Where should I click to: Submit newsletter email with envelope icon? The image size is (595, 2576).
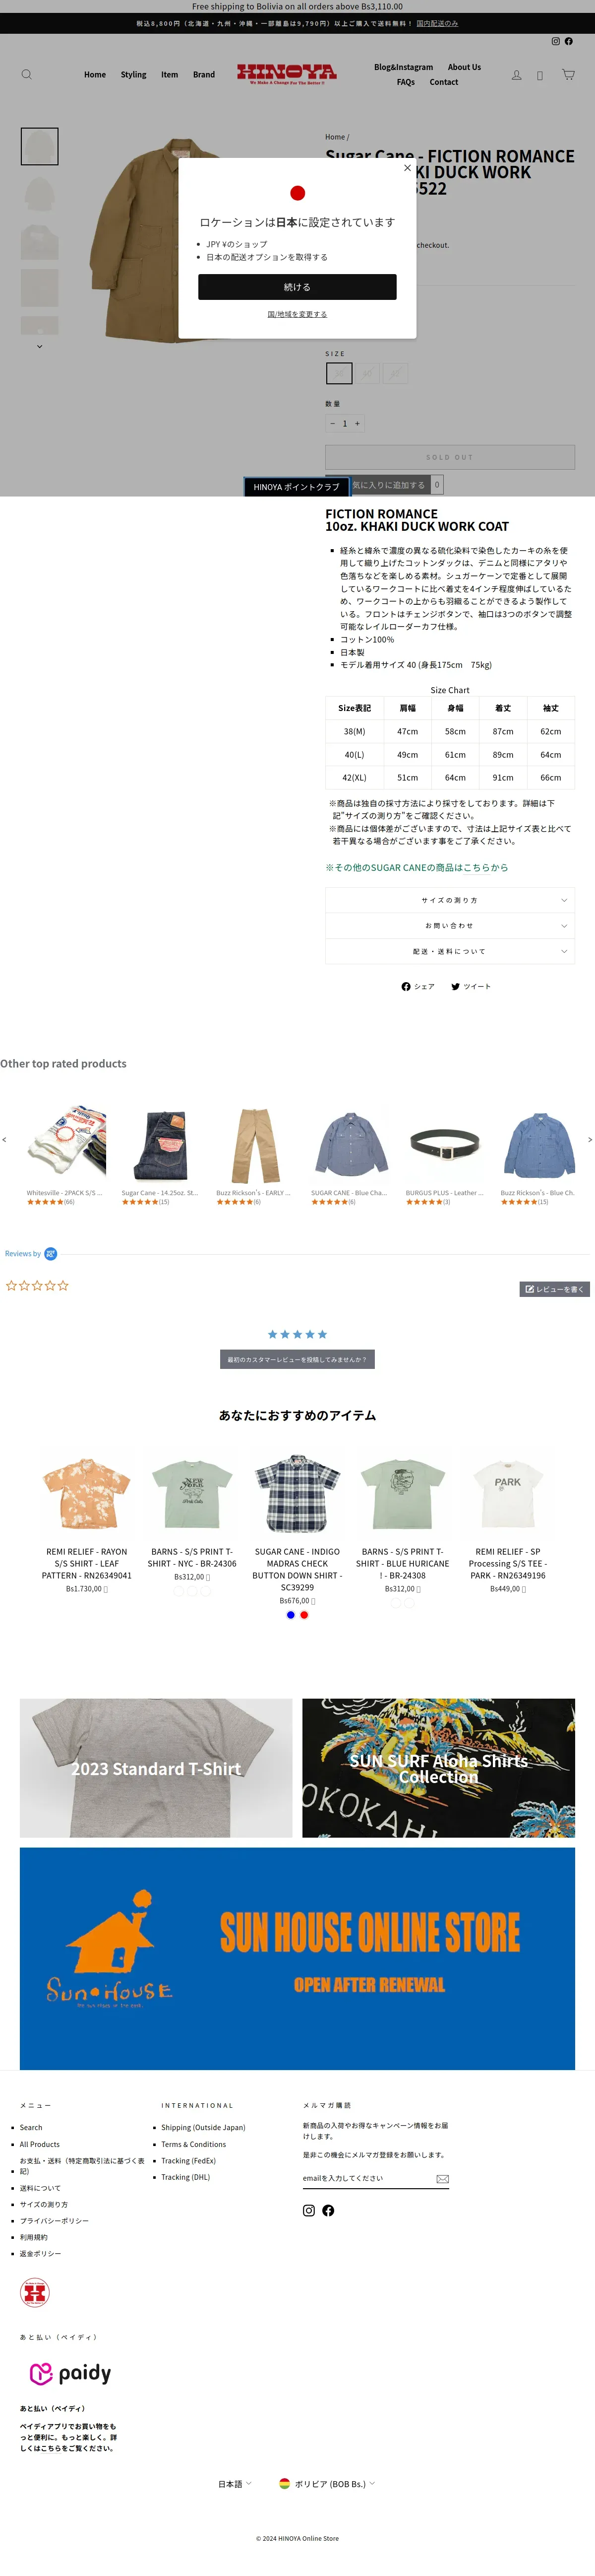pos(442,2178)
